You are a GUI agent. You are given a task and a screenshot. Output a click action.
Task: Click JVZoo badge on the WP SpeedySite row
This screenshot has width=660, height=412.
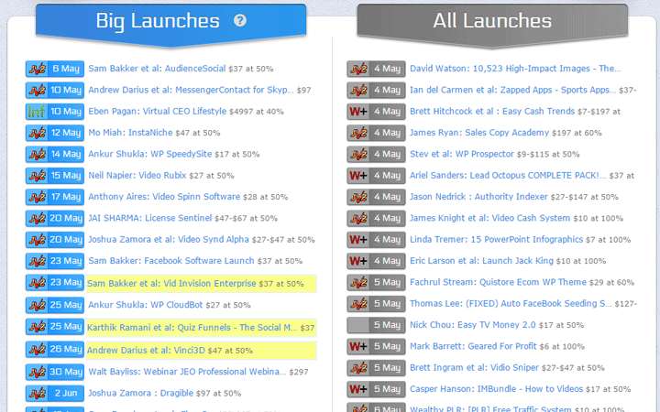37,155
